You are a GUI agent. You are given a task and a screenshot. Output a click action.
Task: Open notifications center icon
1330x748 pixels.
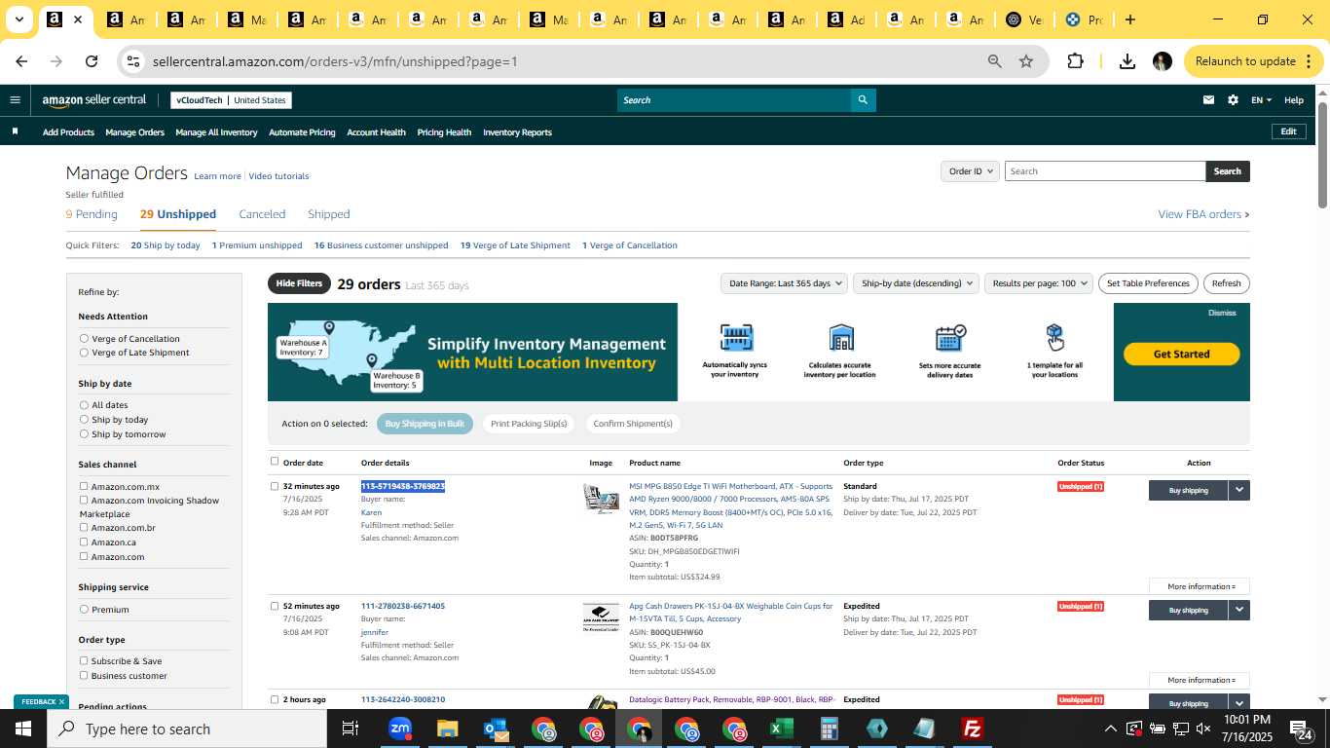click(x=1301, y=729)
